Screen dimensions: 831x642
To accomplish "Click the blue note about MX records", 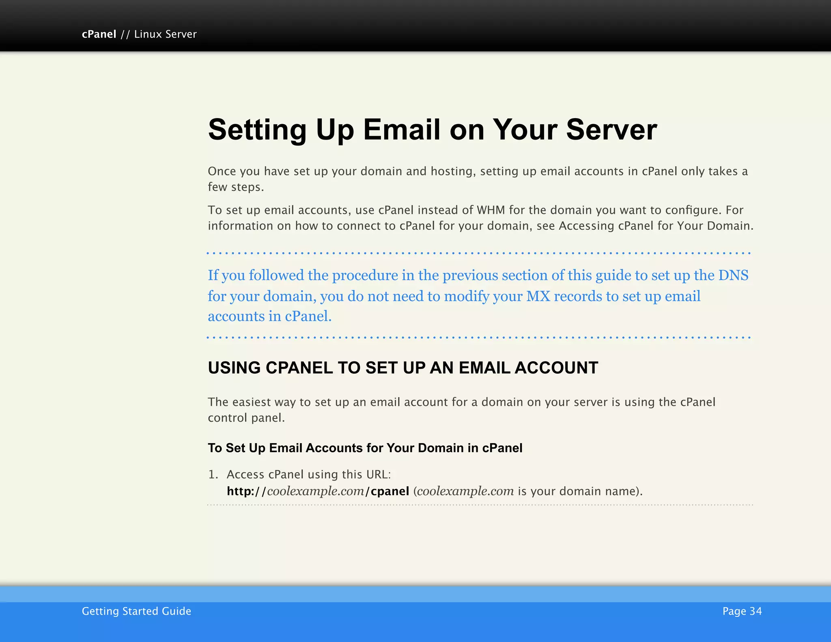I will (x=478, y=295).
